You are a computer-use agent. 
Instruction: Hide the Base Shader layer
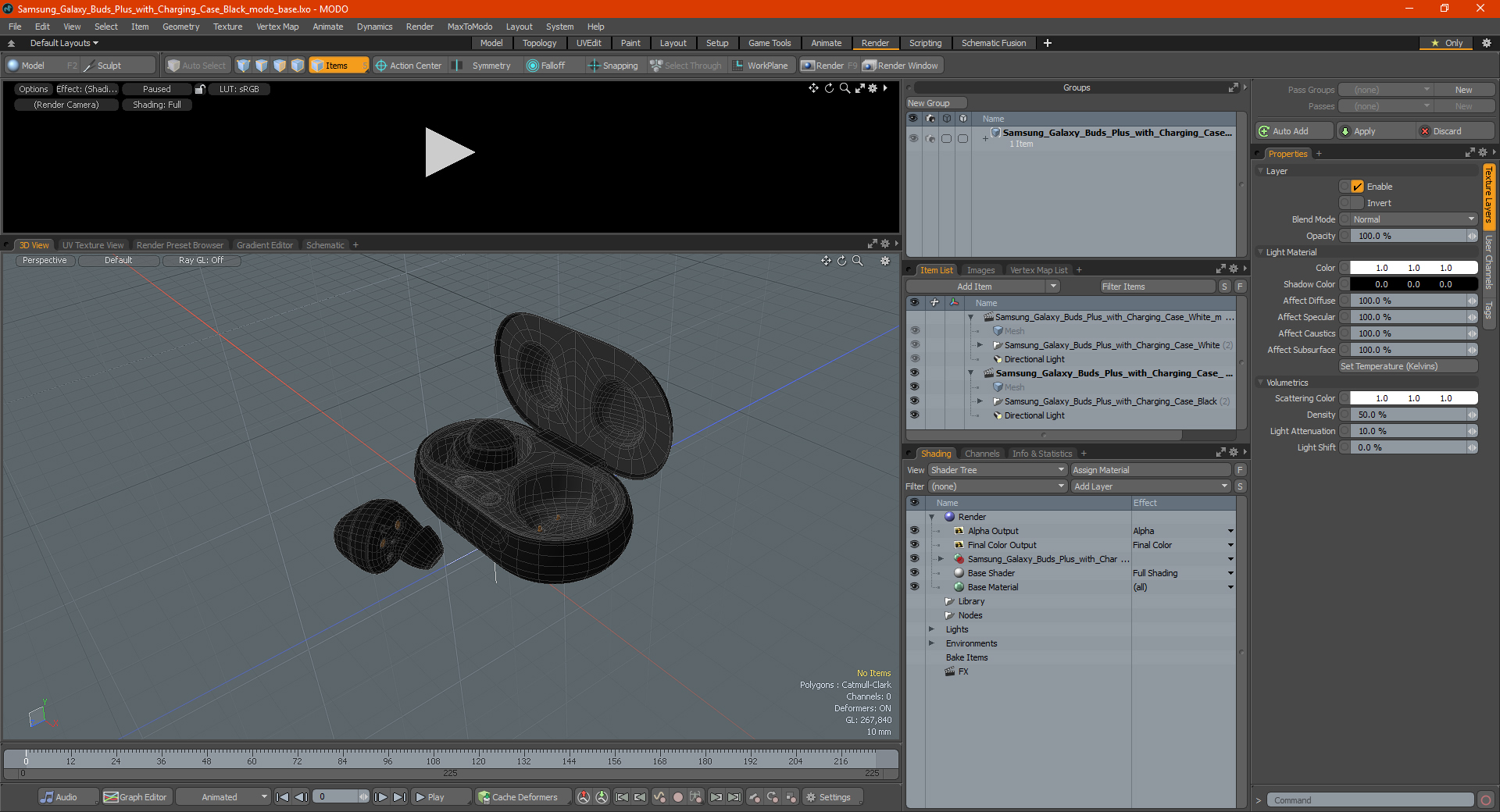click(914, 573)
